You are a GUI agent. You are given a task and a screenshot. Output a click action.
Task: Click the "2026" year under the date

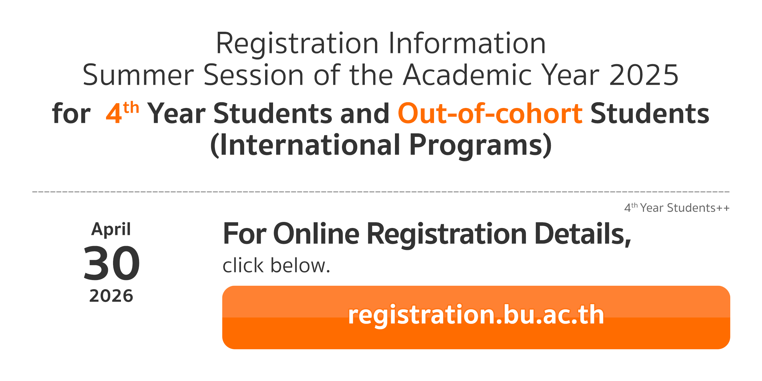point(111,296)
